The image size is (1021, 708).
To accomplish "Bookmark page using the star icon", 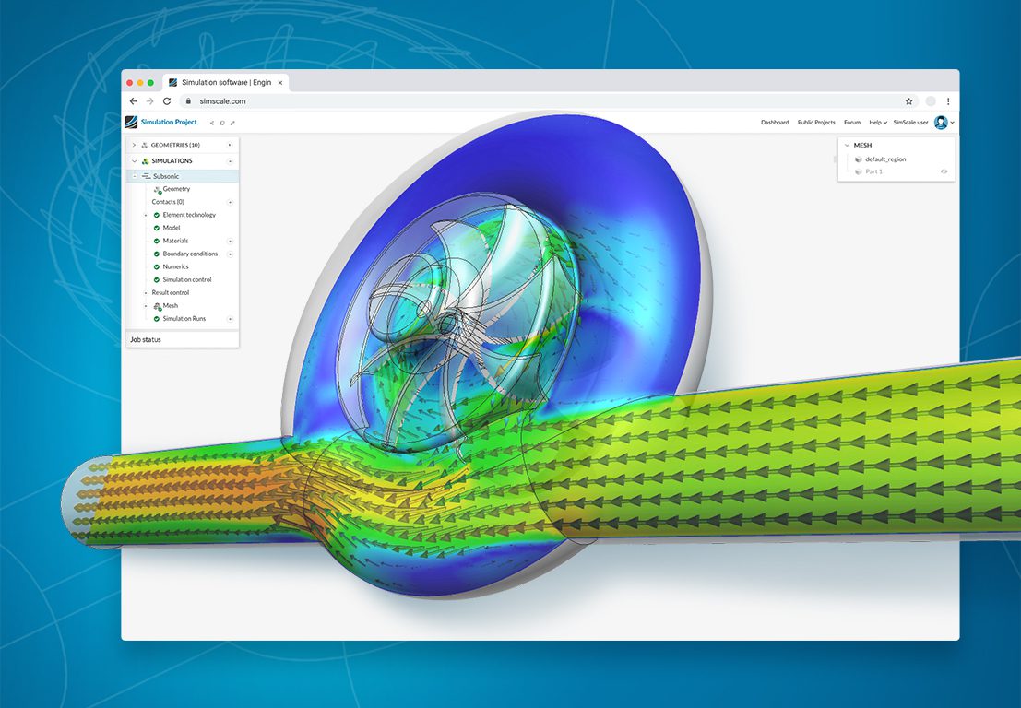I will pos(909,100).
